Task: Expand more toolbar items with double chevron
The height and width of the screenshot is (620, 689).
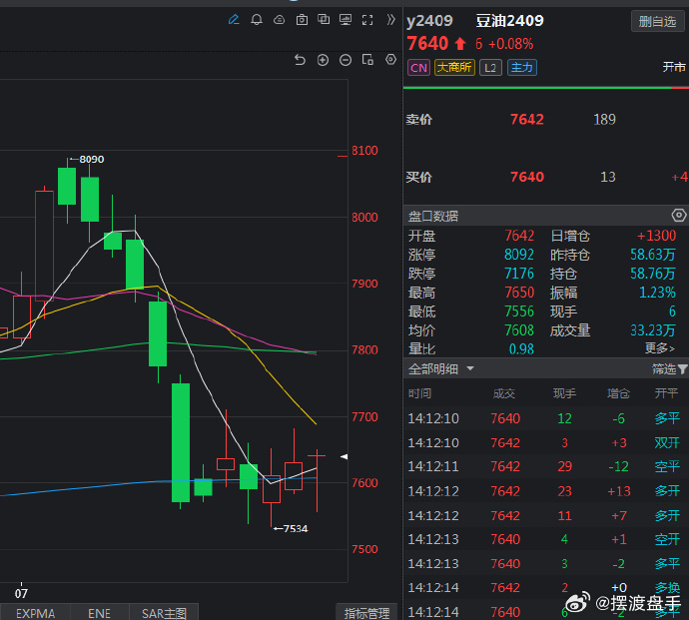Action: 390,19
